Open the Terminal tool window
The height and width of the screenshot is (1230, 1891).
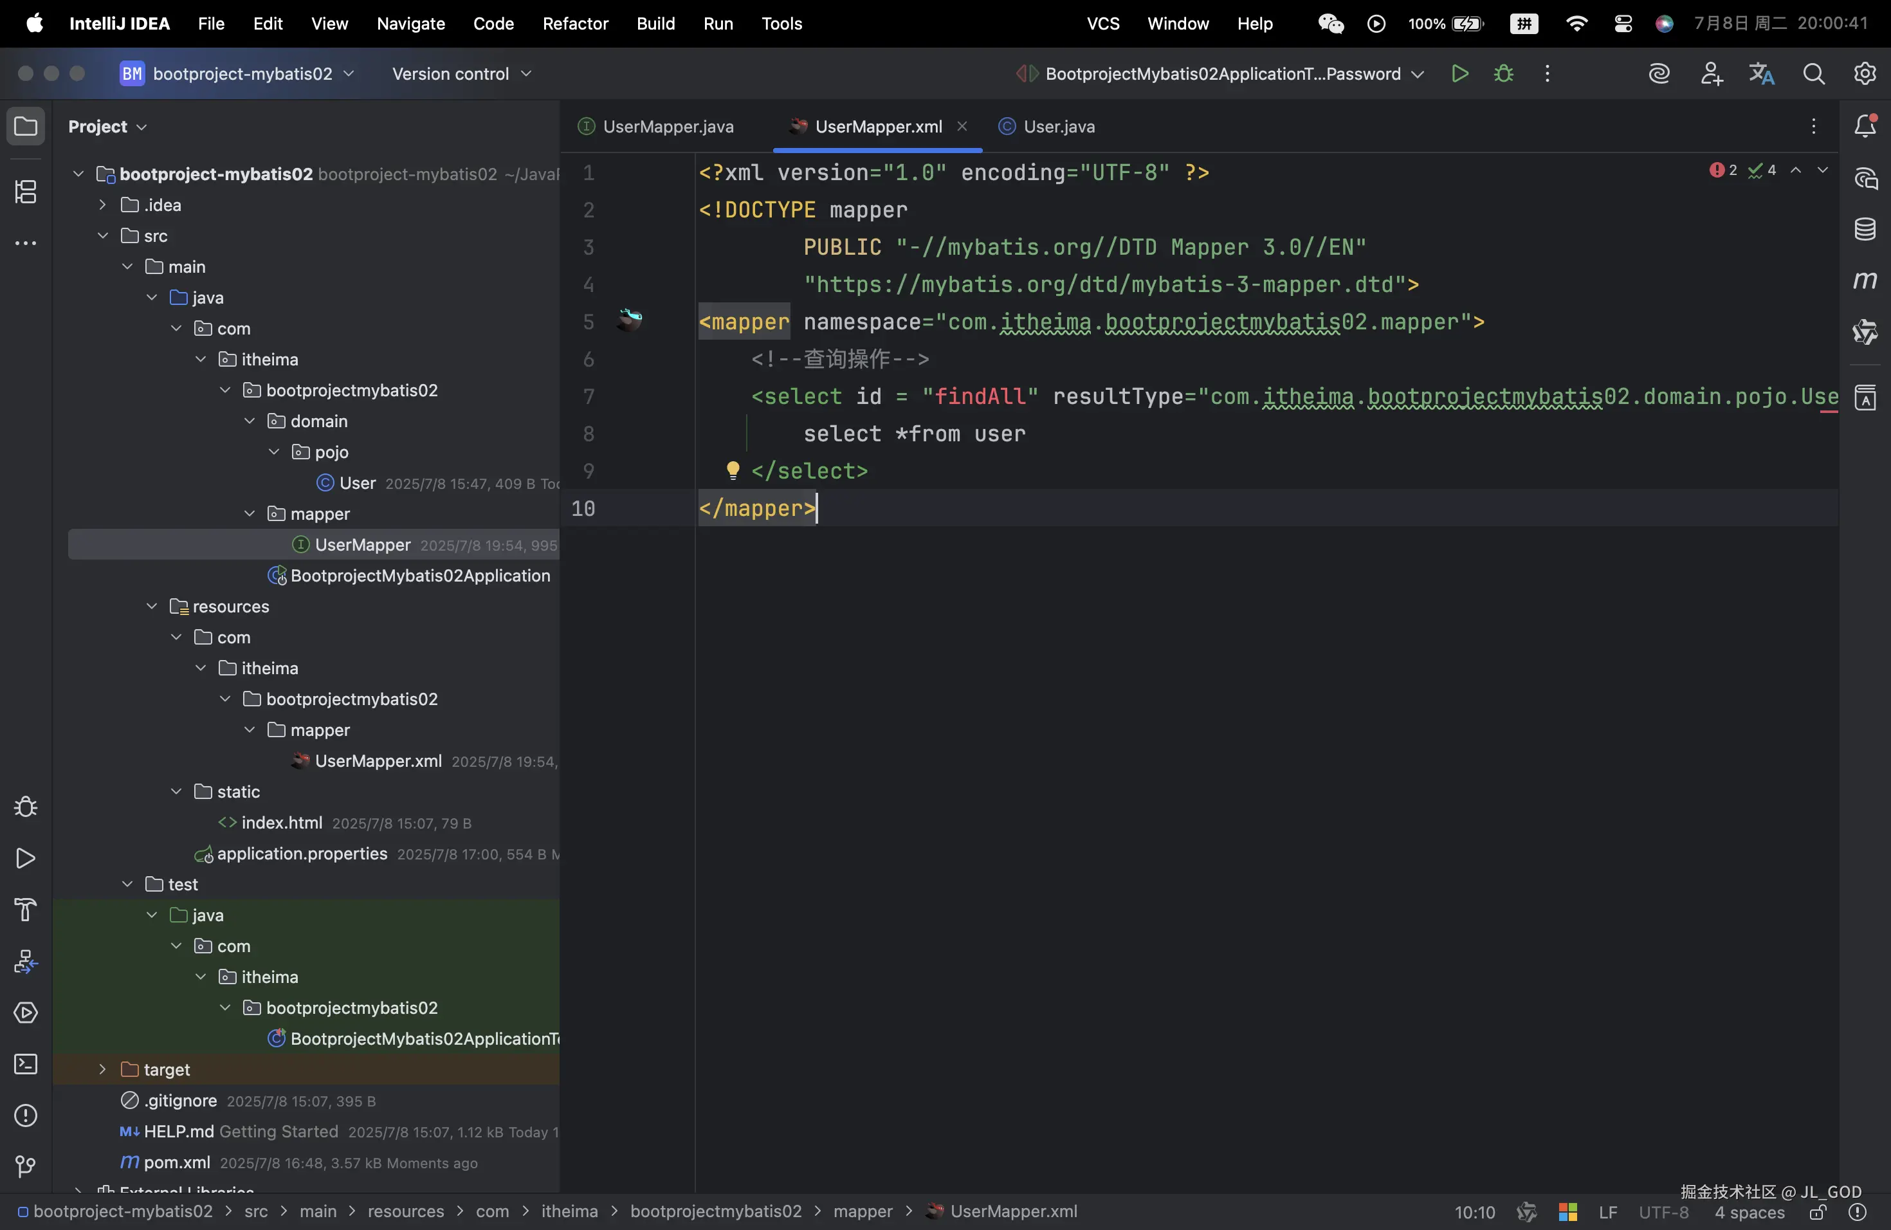(x=26, y=1064)
